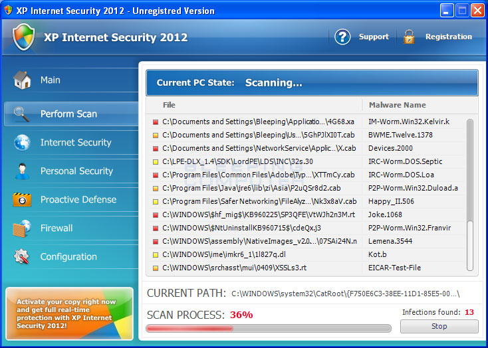Select the 1l827q.dl file path

pyautogui.click(x=224, y=255)
